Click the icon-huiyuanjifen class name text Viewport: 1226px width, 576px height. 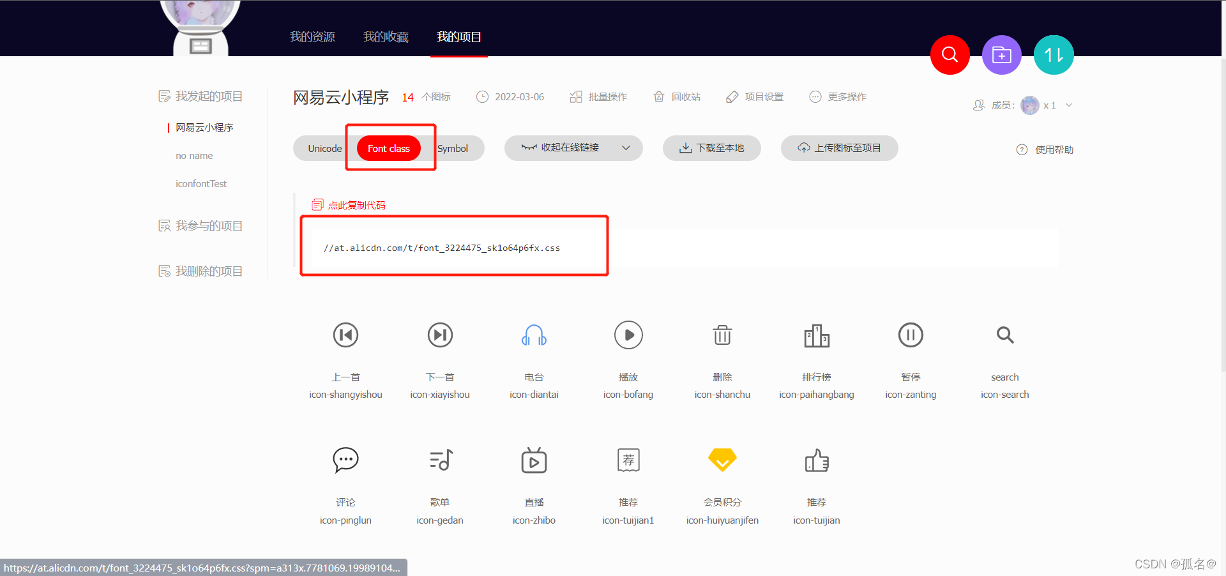[x=722, y=520]
